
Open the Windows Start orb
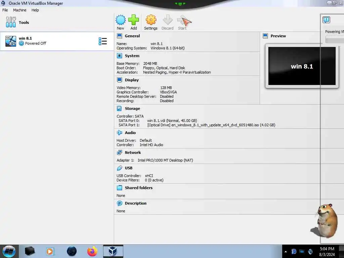pos(9,251)
